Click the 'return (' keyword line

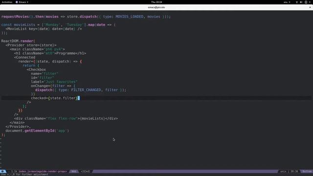coord(31,66)
